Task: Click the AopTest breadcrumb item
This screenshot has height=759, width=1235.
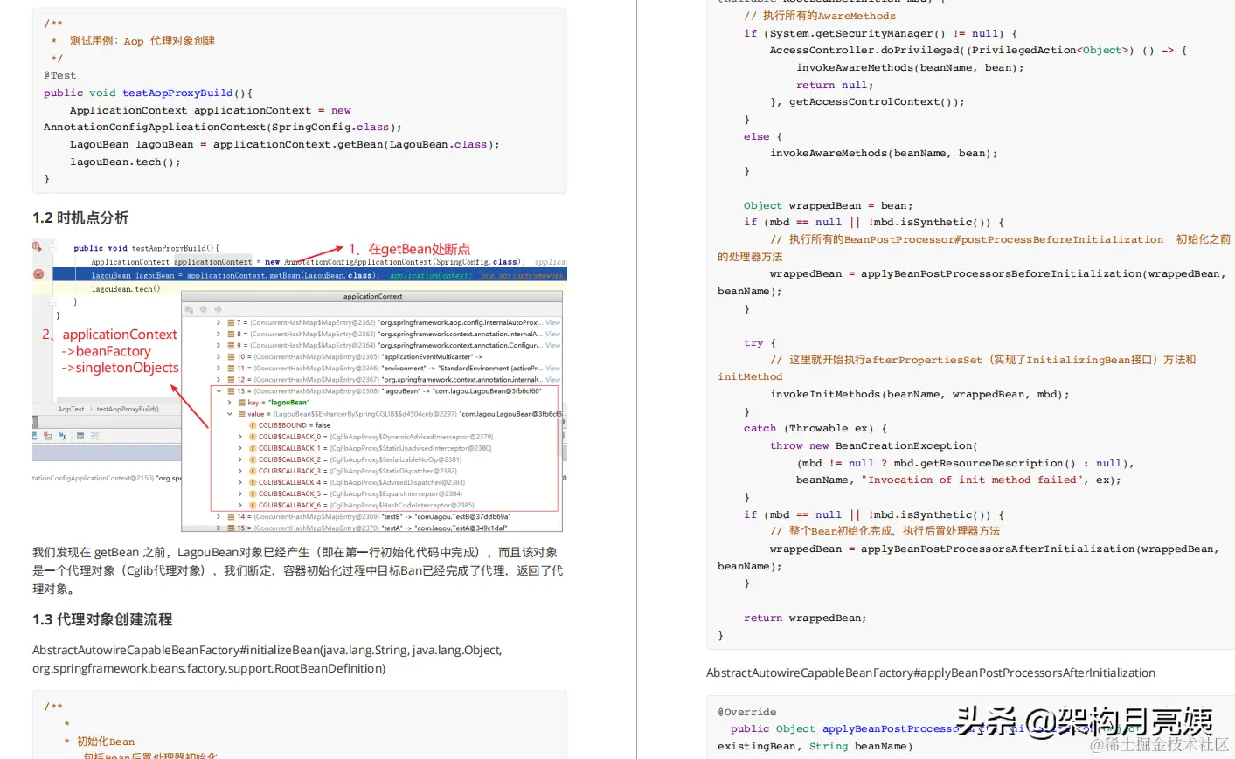Action: click(x=71, y=409)
